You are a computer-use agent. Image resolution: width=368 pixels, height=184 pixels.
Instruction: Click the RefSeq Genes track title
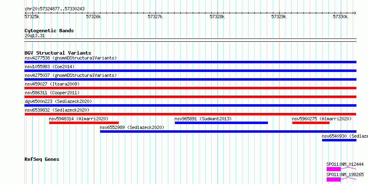point(42,159)
